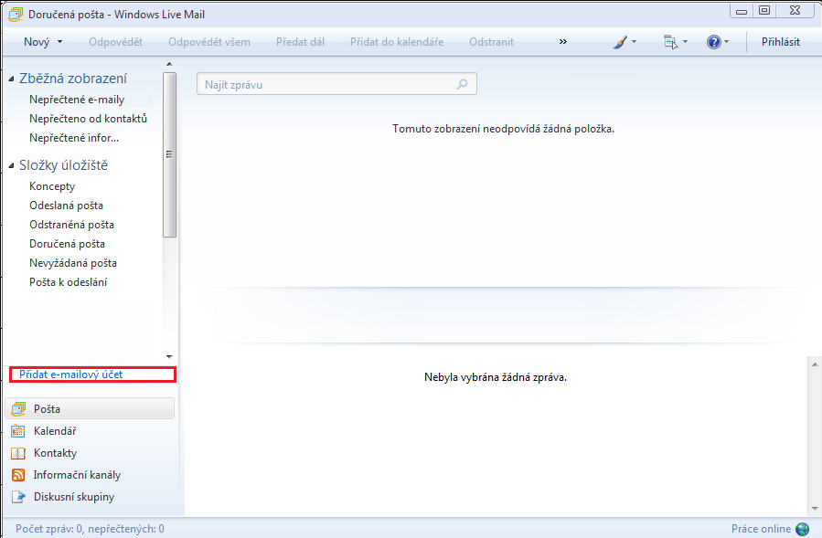
Task: Click the Přidat e-mailový účet link
Action: tap(70, 374)
